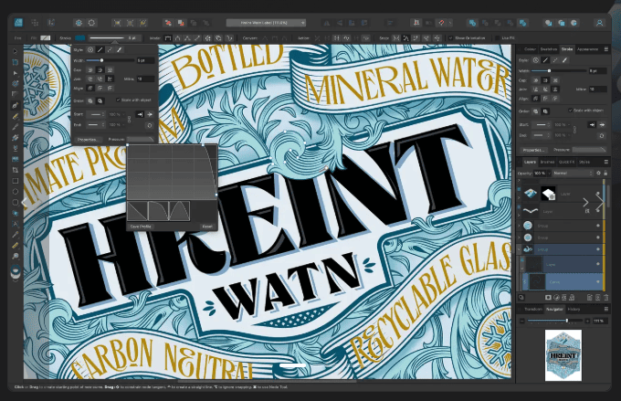This screenshot has width=621, height=401.
Task: Choose Line mode in the Mode group
Action: [197, 38]
